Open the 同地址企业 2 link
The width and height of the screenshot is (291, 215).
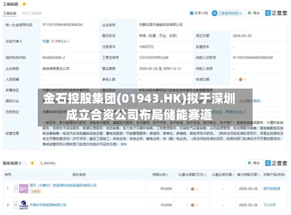(x=235, y=112)
